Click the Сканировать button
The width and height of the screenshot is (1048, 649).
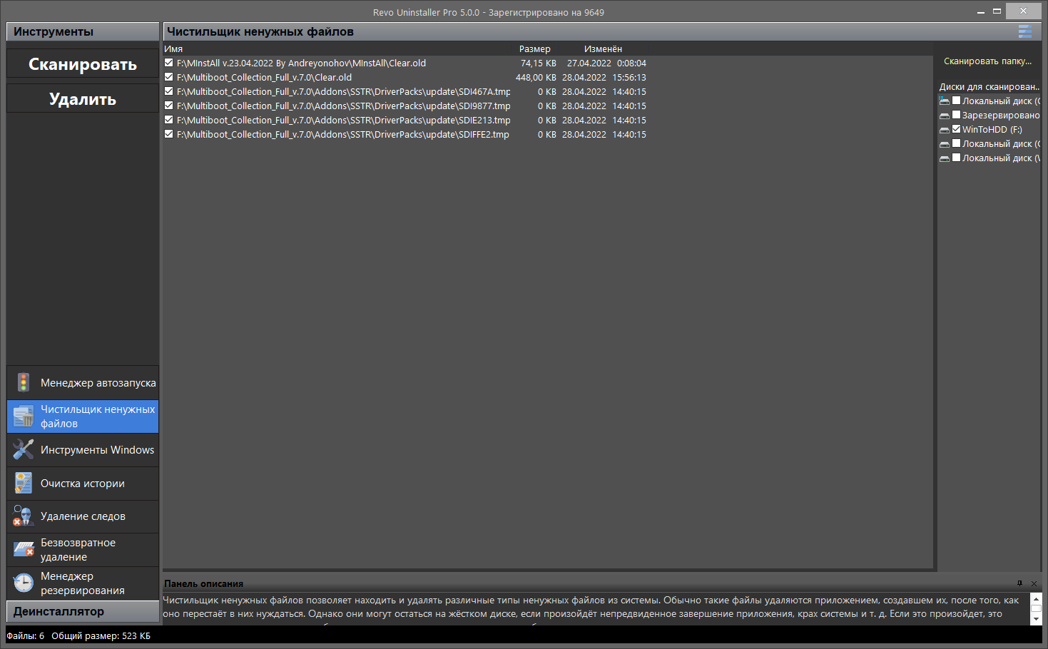[x=83, y=63]
